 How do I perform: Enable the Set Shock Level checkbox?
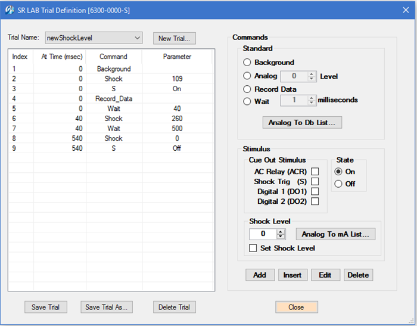[x=253, y=248]
